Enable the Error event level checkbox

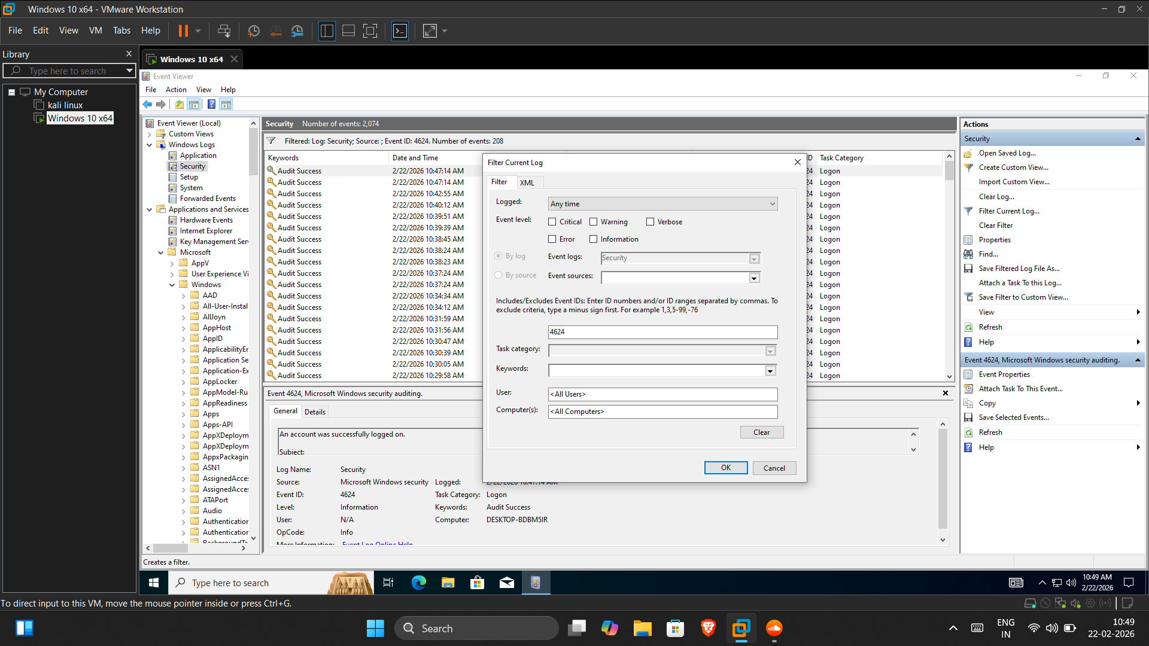point(552,239)
